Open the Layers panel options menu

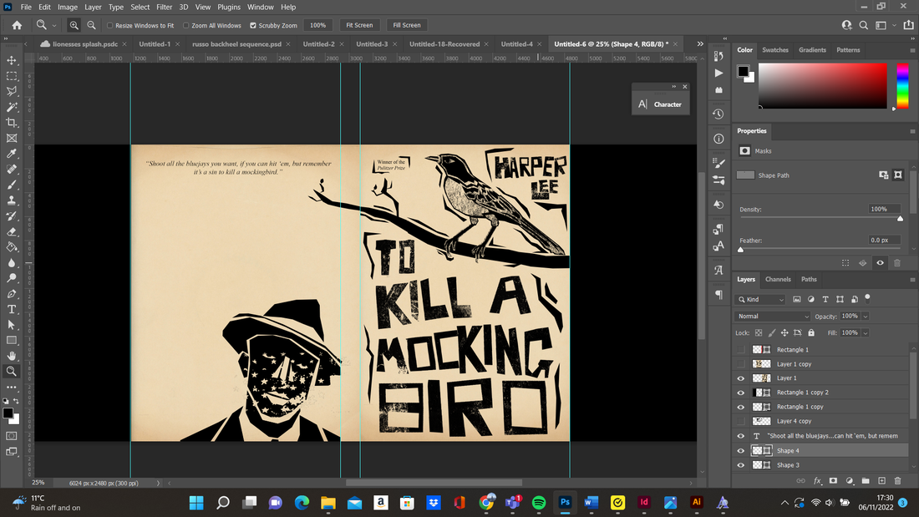912,280
